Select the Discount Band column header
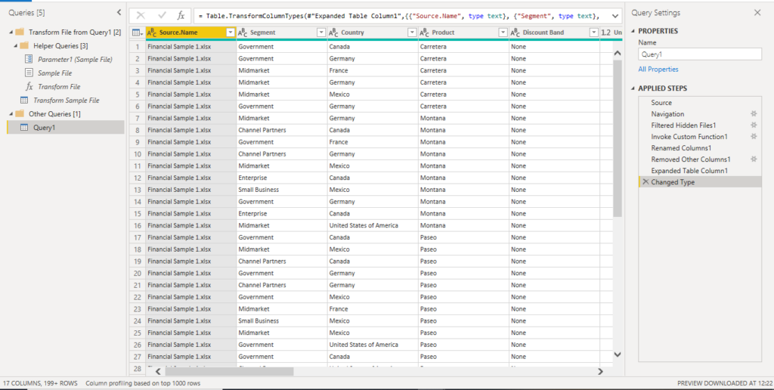 click(x=554, y=33)
